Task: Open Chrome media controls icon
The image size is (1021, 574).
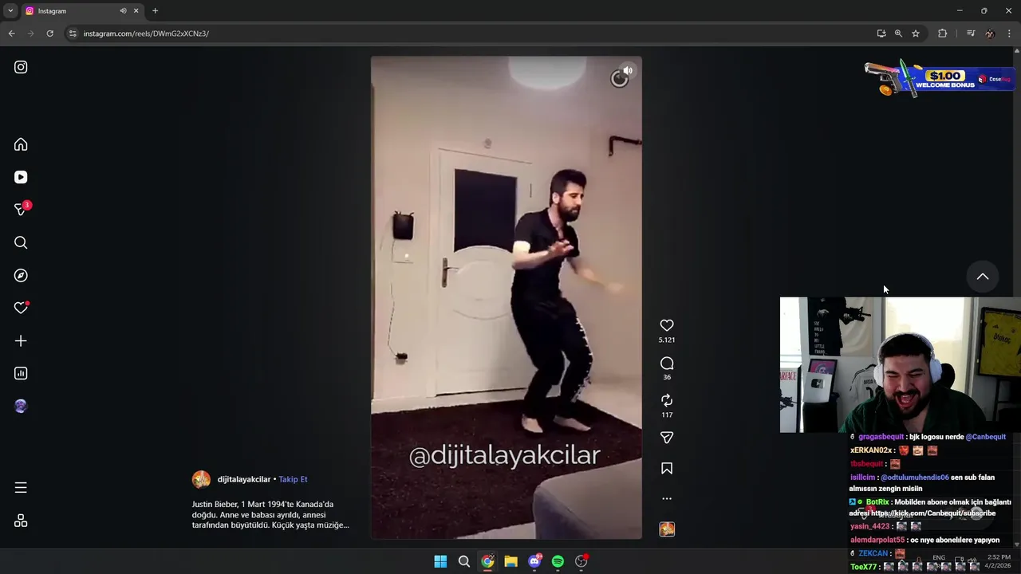Action: click(971, 33)
